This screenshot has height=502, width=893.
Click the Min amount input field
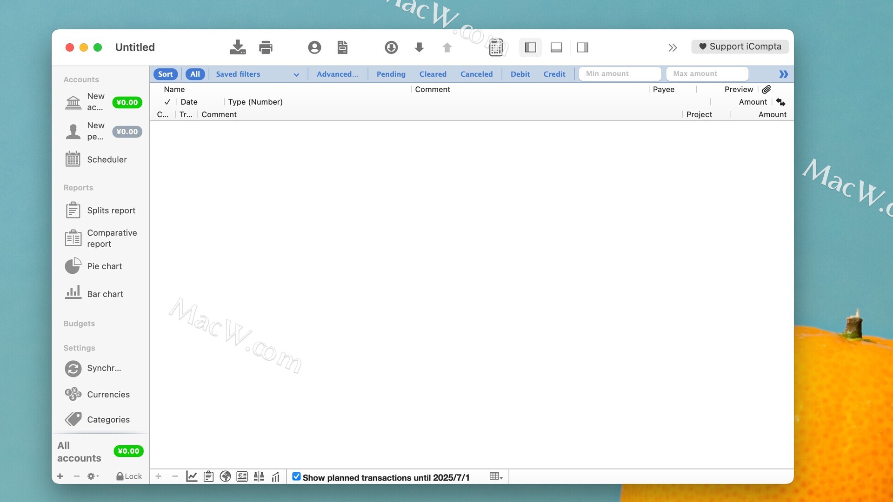[620, 73]
